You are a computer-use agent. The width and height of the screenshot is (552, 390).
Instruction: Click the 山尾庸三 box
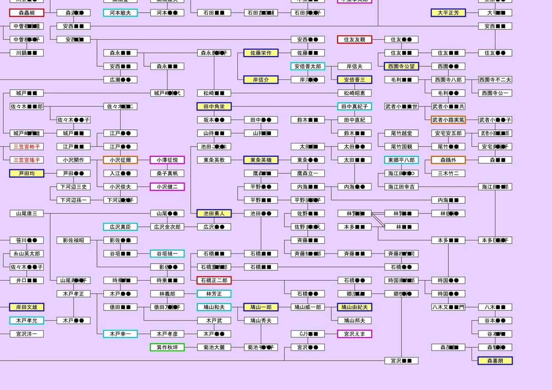pos(26,213)
